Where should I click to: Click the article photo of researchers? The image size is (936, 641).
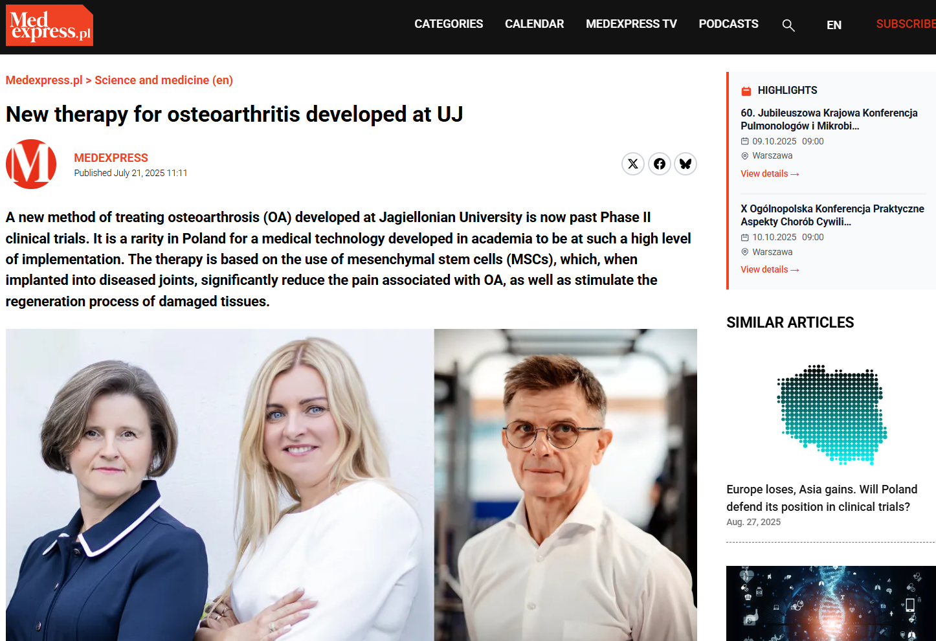[x=351, y=485]
